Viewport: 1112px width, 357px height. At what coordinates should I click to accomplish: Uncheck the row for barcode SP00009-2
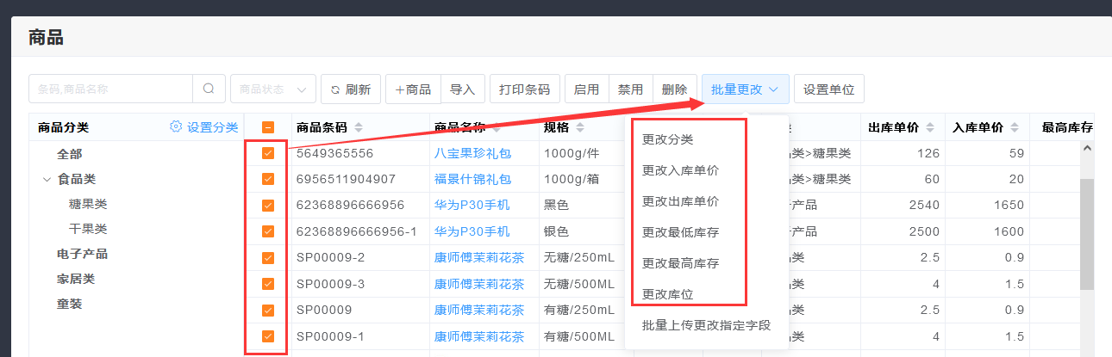point(268,257)
